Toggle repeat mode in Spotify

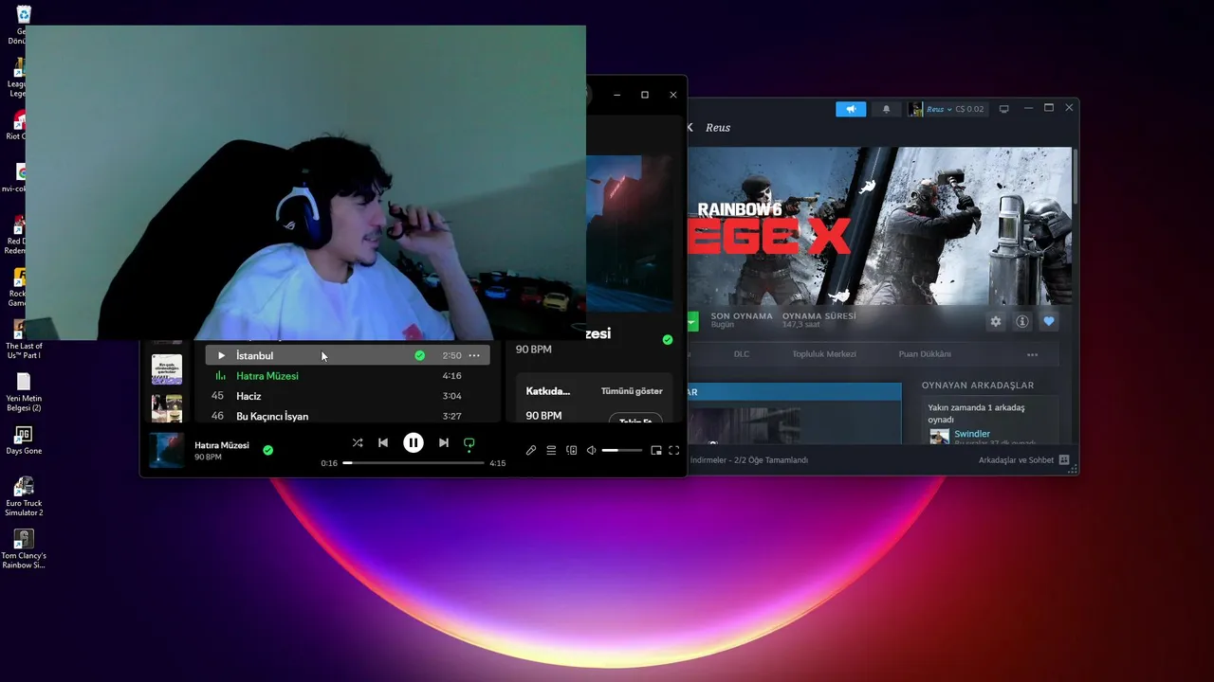pyautogui.click(x=469, y=442)
